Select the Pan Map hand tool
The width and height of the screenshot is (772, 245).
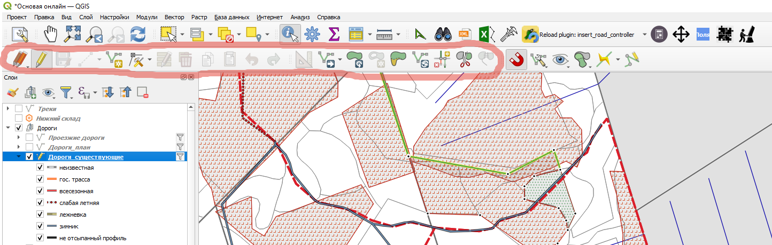pyautogui.click(x=50, y=35)
